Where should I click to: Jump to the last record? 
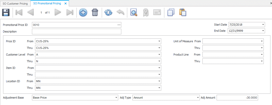pos(70,13)
